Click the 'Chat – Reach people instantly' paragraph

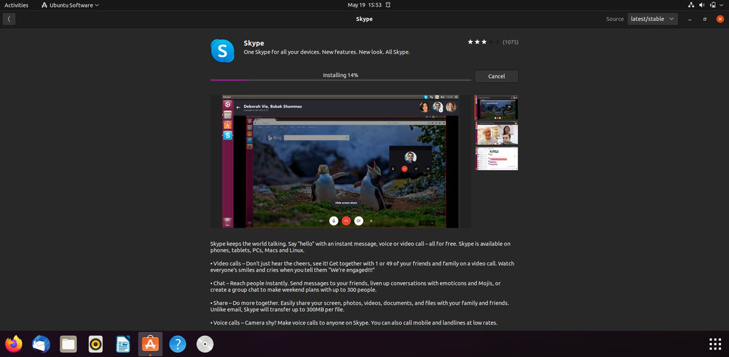click(x=355, y=286)
